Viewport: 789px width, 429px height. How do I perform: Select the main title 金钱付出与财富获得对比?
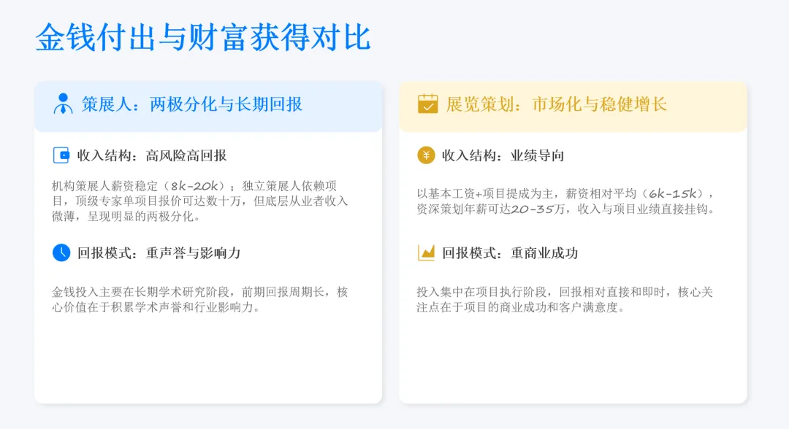click(203, 37)
